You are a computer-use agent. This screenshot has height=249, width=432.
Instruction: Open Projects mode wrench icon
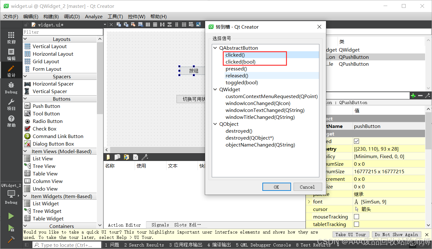pos(11,104)
